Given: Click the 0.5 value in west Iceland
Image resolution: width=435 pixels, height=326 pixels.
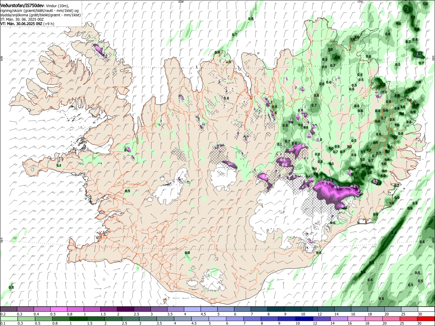Looking at the screenshot, I should (127, 191).
